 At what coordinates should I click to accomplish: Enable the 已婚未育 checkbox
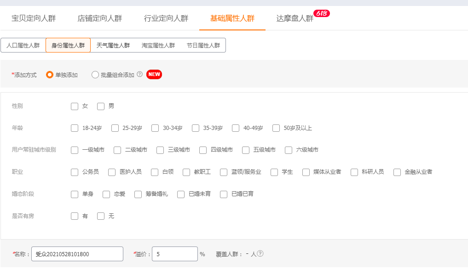coord(181,194)
